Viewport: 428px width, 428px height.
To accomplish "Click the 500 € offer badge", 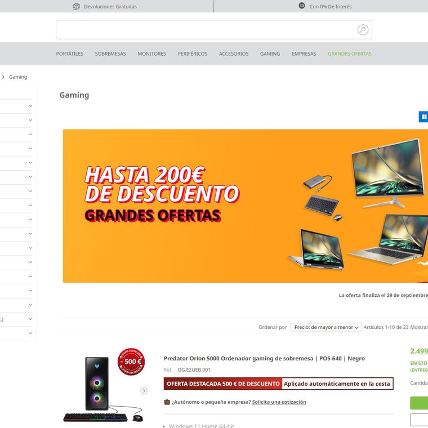I will point(131,362).
